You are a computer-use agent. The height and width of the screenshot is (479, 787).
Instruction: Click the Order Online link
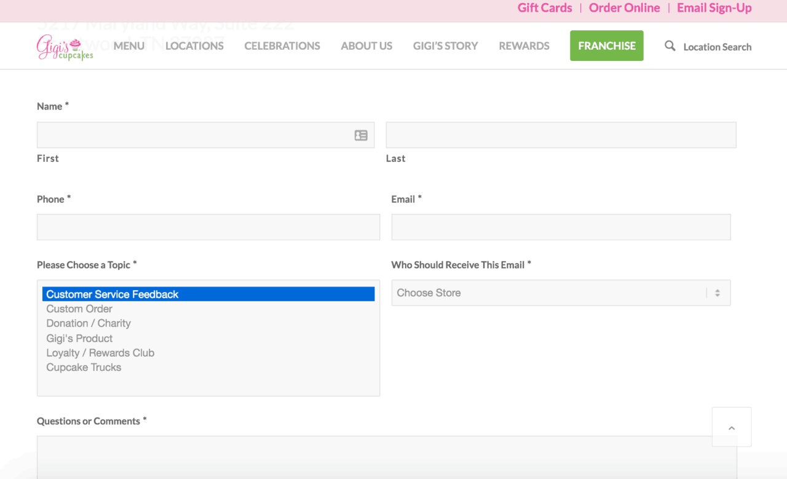tap(625, 8)
